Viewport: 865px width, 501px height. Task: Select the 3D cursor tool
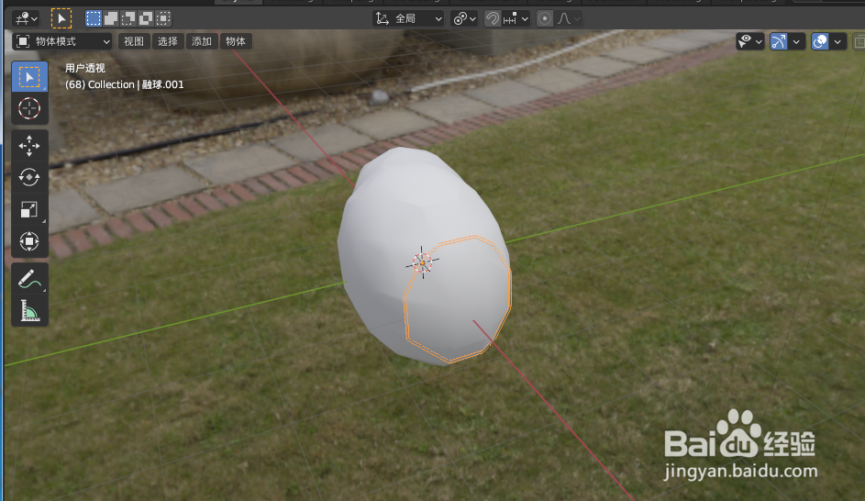(x=29, y=108)
